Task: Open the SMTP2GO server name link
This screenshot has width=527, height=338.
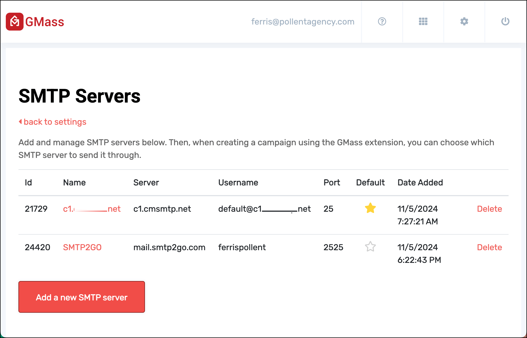Action: click(x=82, y=247)
